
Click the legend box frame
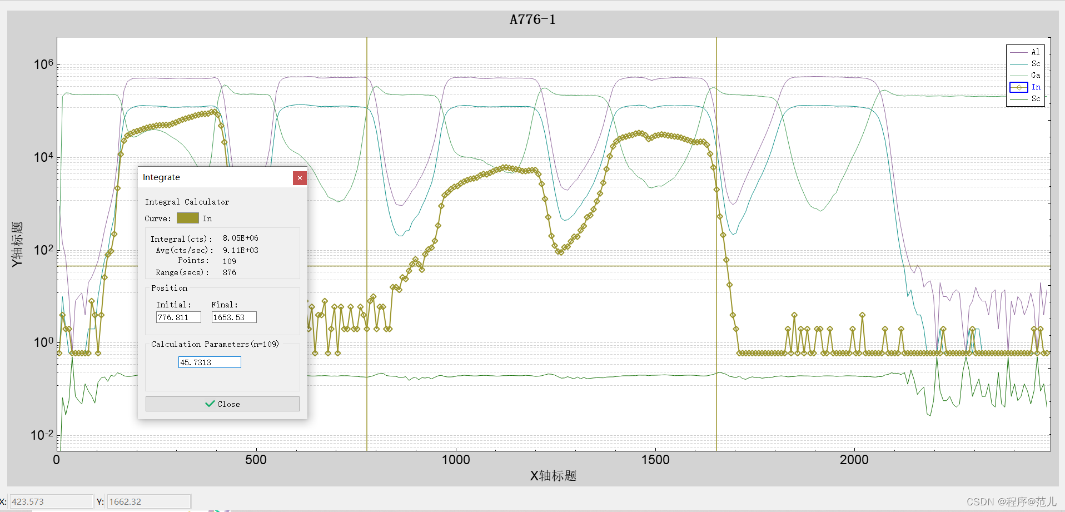[1026, 45]
